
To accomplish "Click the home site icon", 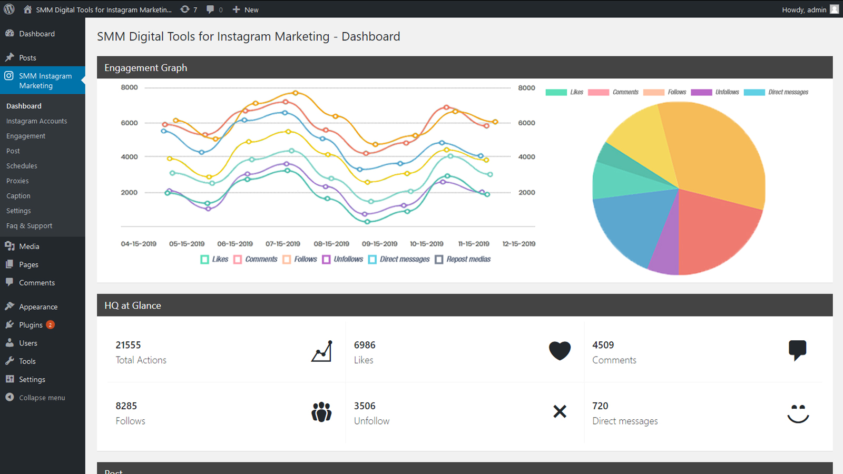I will [x=27, y=9].
